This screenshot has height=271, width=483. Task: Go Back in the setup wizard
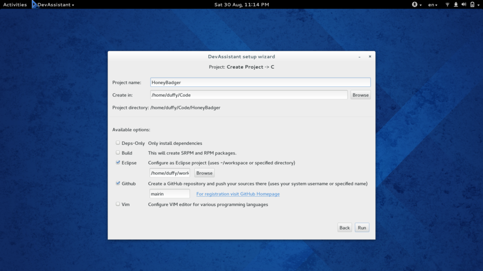point(344,228)
